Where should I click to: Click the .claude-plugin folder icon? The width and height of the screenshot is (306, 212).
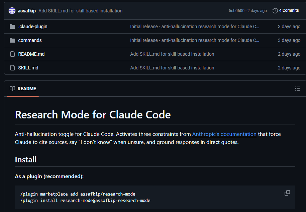pos(12,26)
